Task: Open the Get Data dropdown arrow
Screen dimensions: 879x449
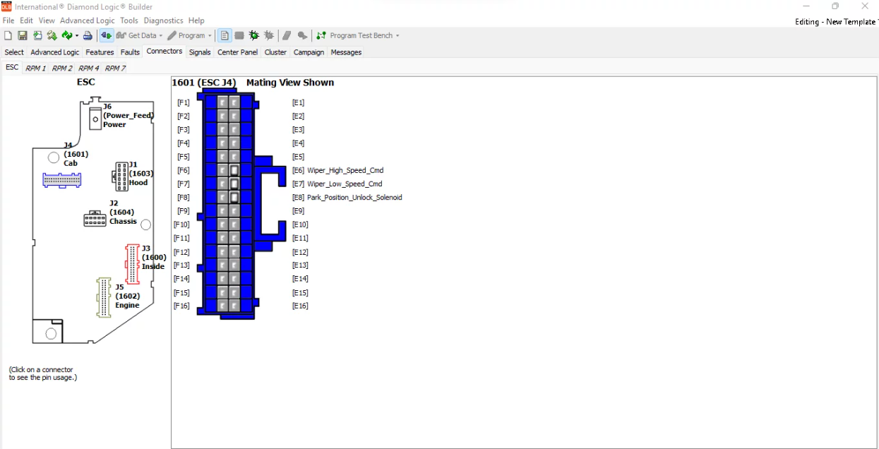Action: 160,35
